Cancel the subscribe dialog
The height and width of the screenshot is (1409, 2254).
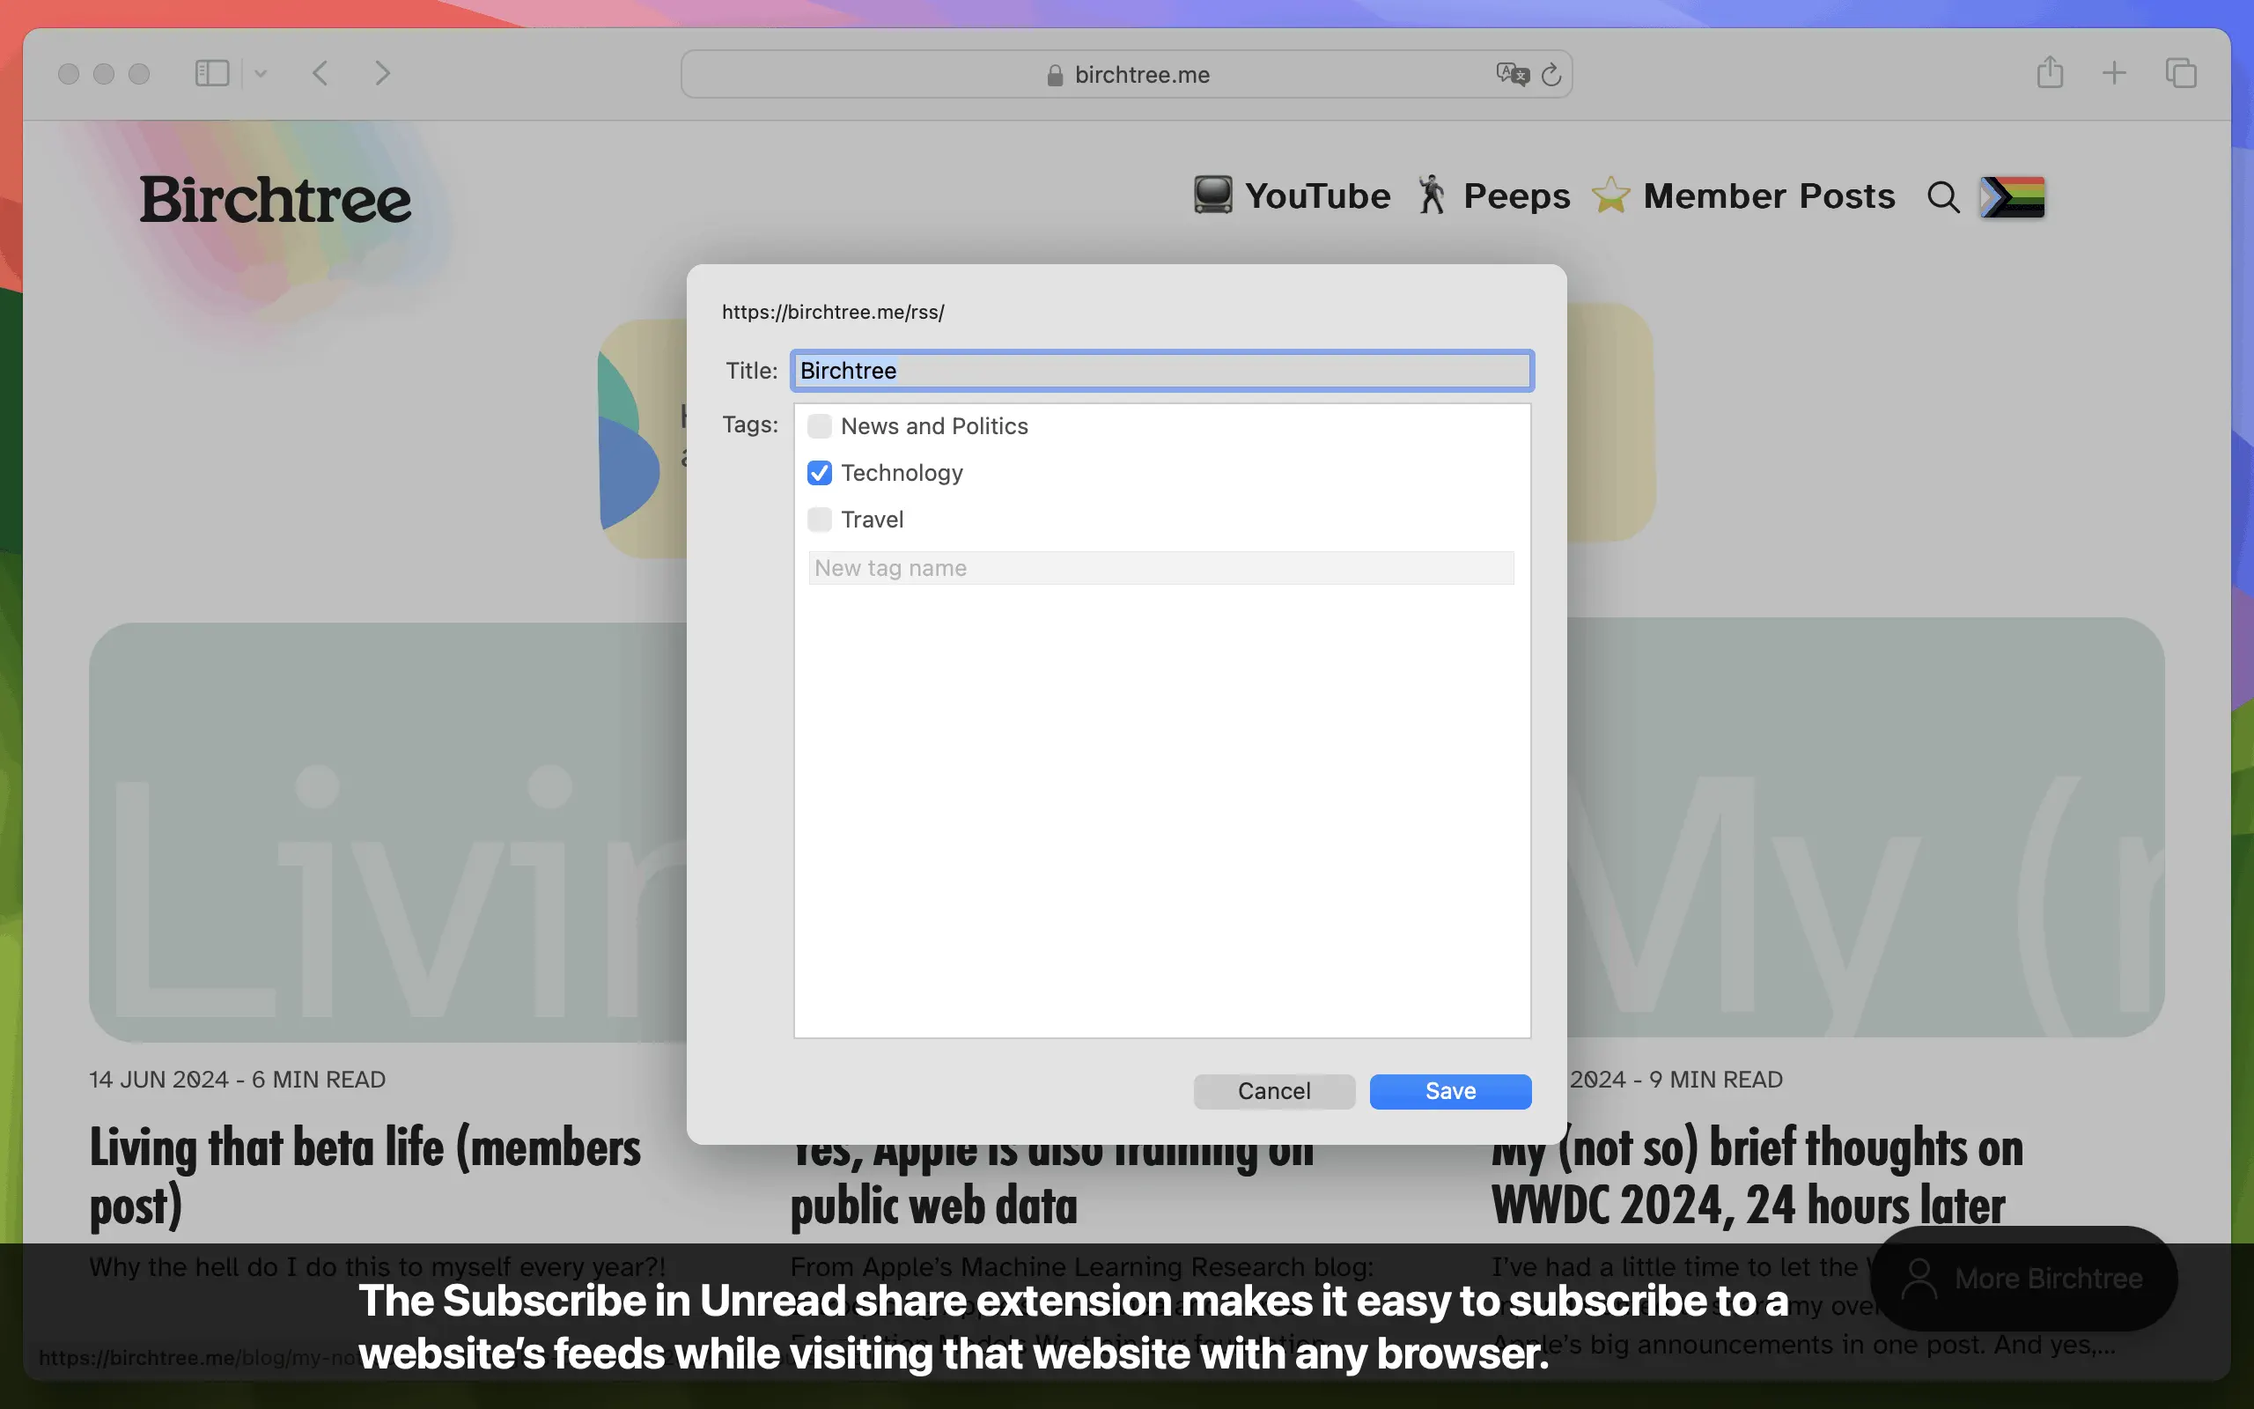coord(1274,1091)
